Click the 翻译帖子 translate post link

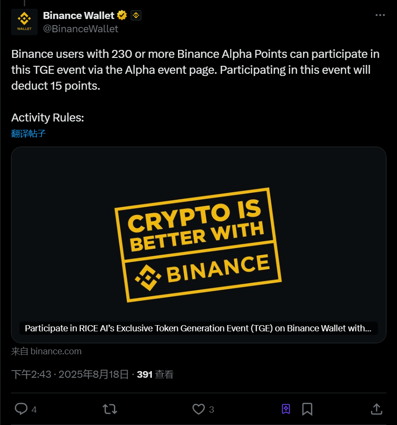click(29, 133)
